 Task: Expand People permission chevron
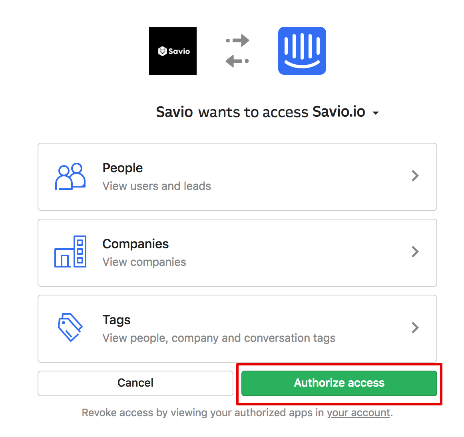(x=415, y=176)
